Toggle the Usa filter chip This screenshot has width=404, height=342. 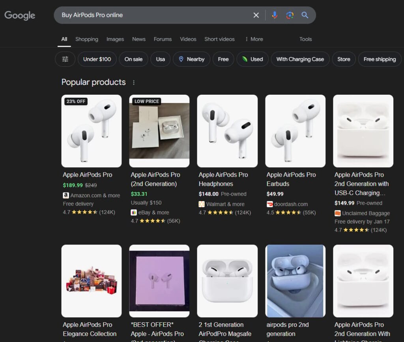click(161, 59)
